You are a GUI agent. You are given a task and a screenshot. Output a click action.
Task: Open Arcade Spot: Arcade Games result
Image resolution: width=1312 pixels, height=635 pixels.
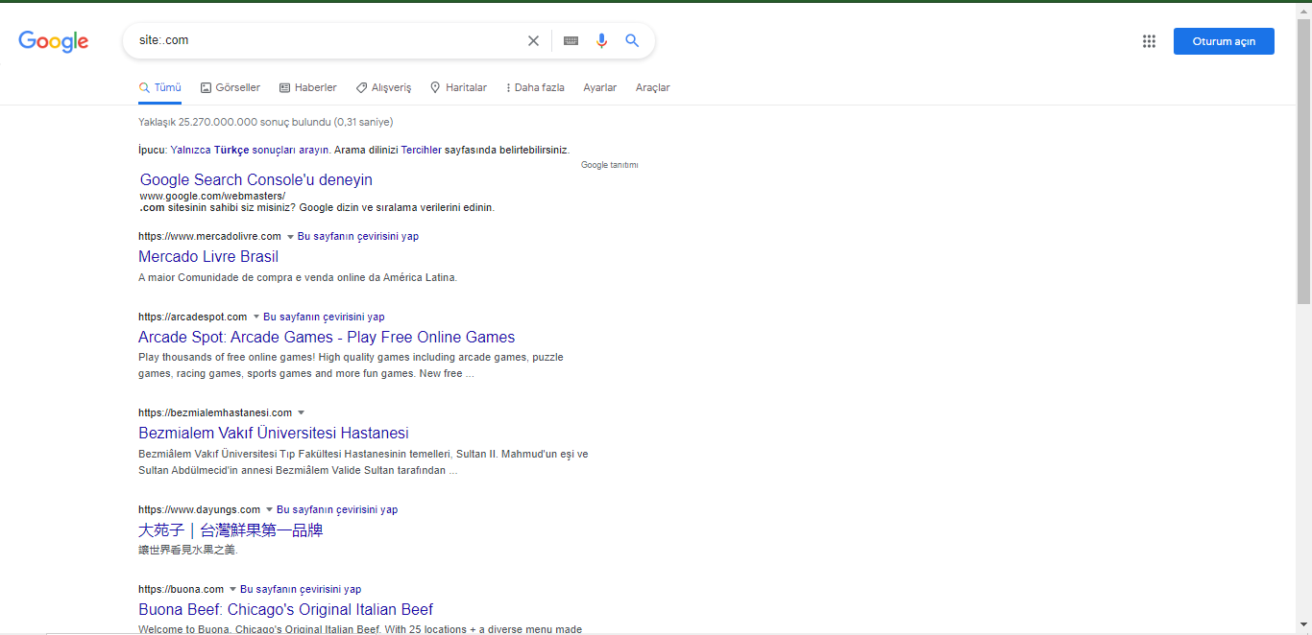[x=327, y=337]
